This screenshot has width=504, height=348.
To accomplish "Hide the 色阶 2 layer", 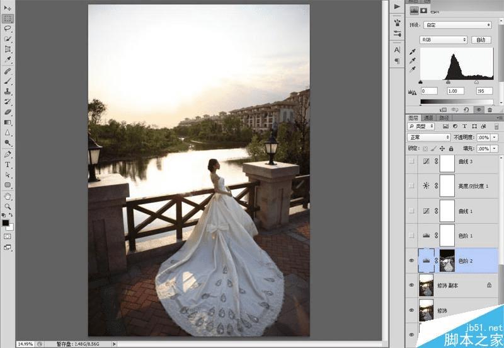I will click(411, 260).
